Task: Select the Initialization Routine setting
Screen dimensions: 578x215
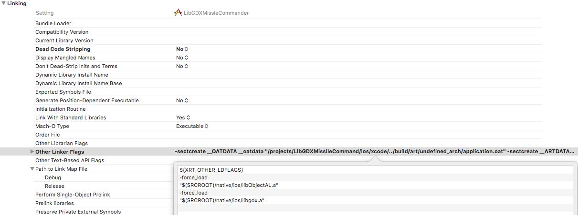Action: 61,109
